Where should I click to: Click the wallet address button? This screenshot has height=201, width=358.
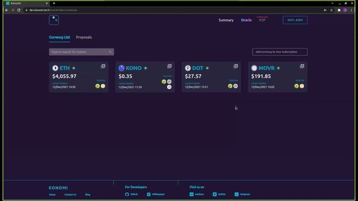point(295,20)
